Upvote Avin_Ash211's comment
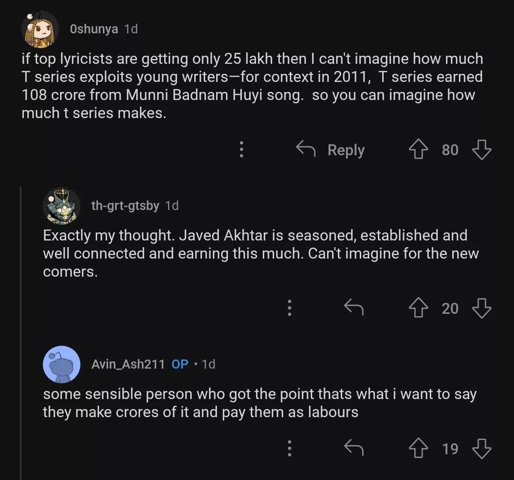 [x=419, y=449]
